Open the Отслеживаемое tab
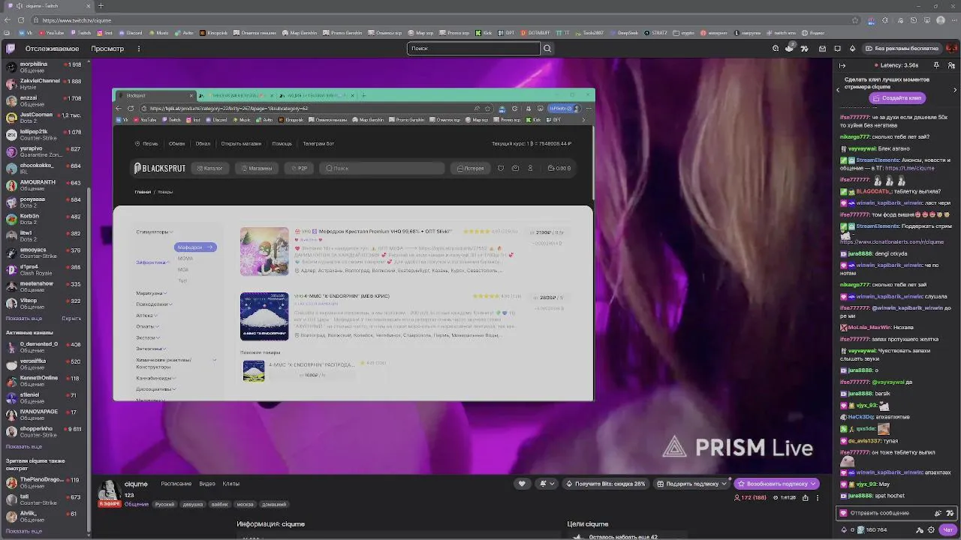The image size is (961, 540). pyautogui.click(x=52, y=49)
